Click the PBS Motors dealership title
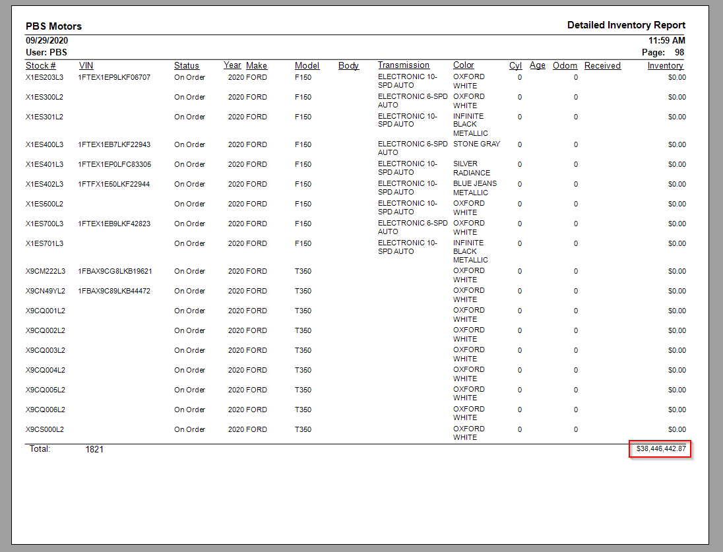 tap(53, 26)
